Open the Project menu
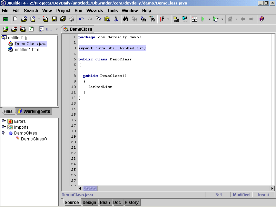This screenshot has height=207, width=276. [x=63, y=11]
